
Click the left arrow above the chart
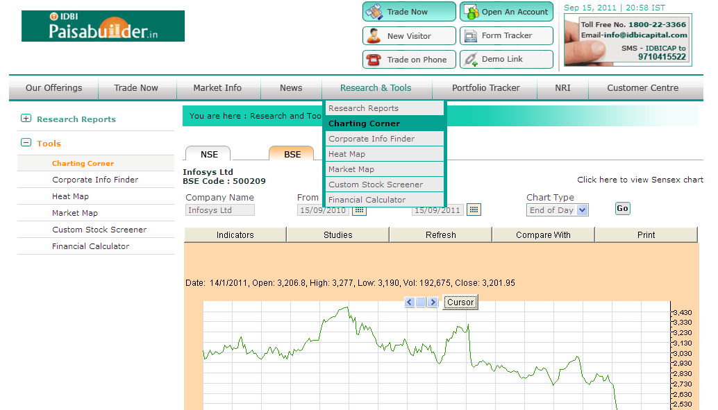[x=410, y=302]
